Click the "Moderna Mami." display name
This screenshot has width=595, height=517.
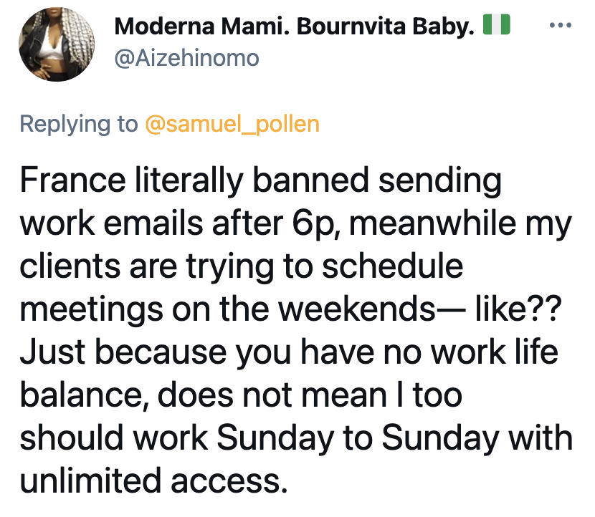194,27
